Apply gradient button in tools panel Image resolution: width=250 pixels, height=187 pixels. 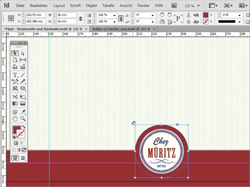[x=19, y=150]
